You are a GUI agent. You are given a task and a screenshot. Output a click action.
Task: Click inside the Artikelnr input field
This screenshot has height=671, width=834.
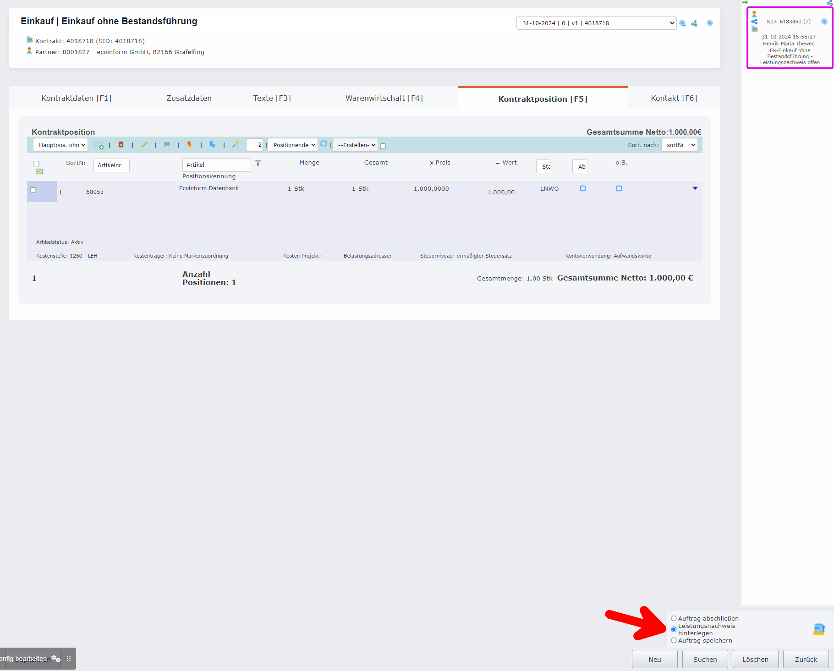(111, 165)
